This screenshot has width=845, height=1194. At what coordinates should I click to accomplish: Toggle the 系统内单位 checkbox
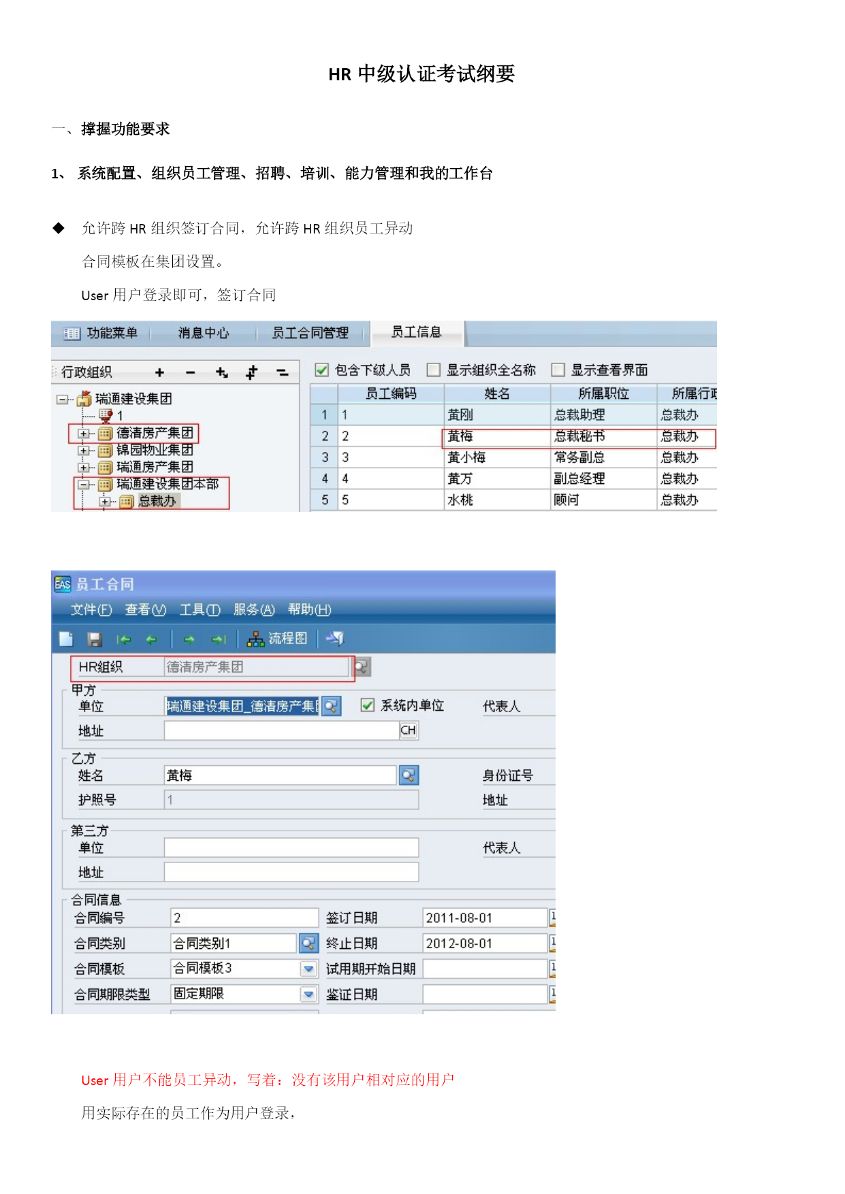coord(368,705)
